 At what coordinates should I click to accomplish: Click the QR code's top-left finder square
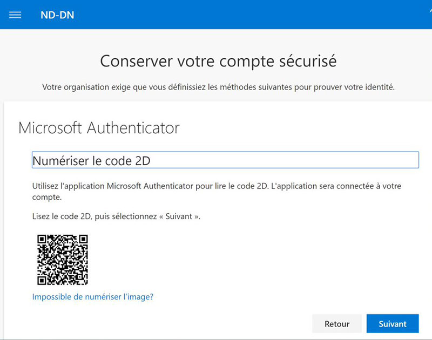(x=43, y=240)
